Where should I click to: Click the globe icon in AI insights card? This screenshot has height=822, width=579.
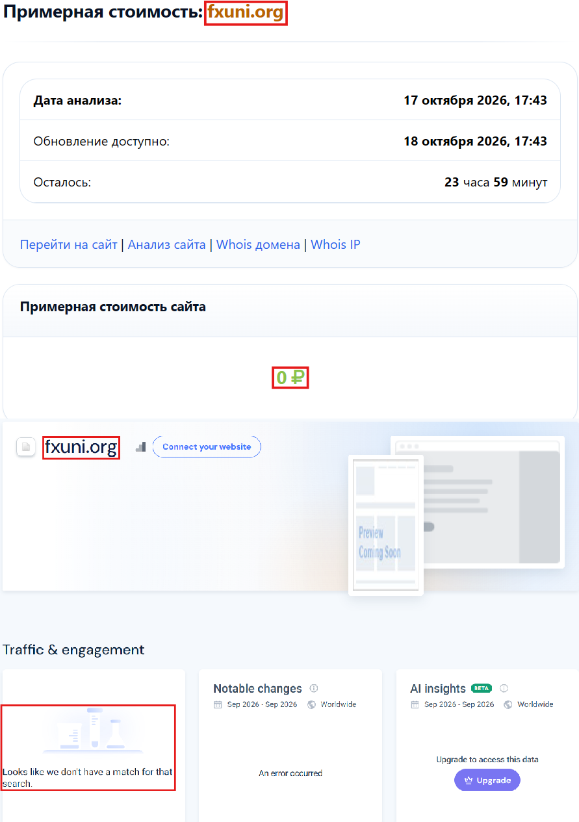[x=508, y=704]
